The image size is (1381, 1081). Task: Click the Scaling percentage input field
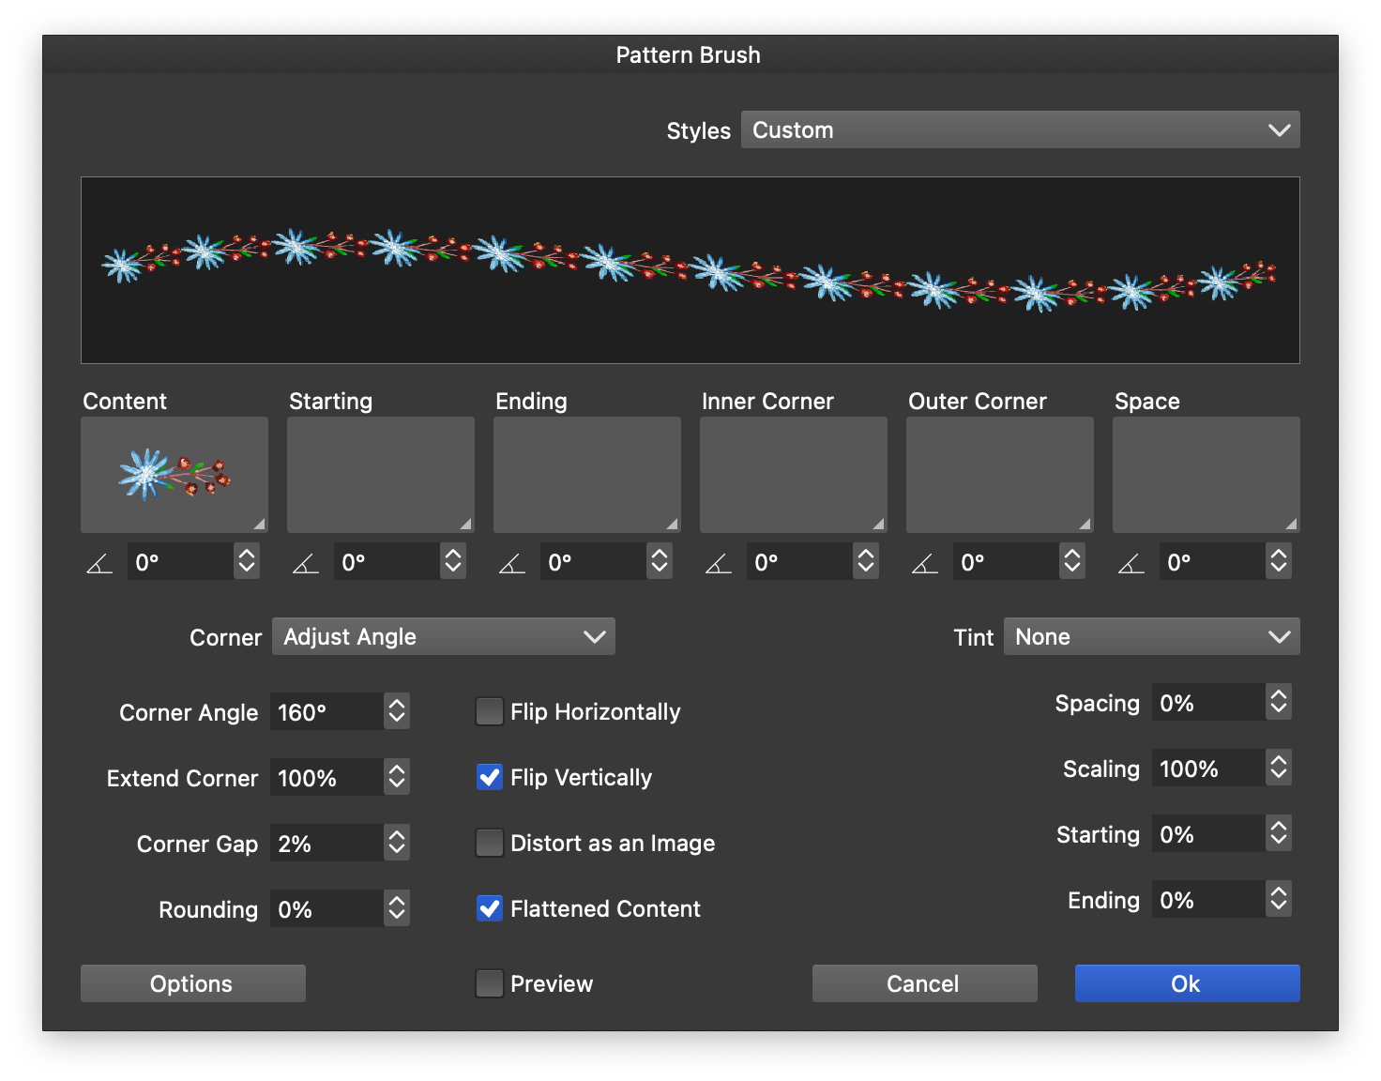coord(1207,769)
